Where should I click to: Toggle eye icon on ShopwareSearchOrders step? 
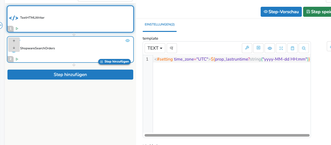pyautogui.click(x=127, y=41)
